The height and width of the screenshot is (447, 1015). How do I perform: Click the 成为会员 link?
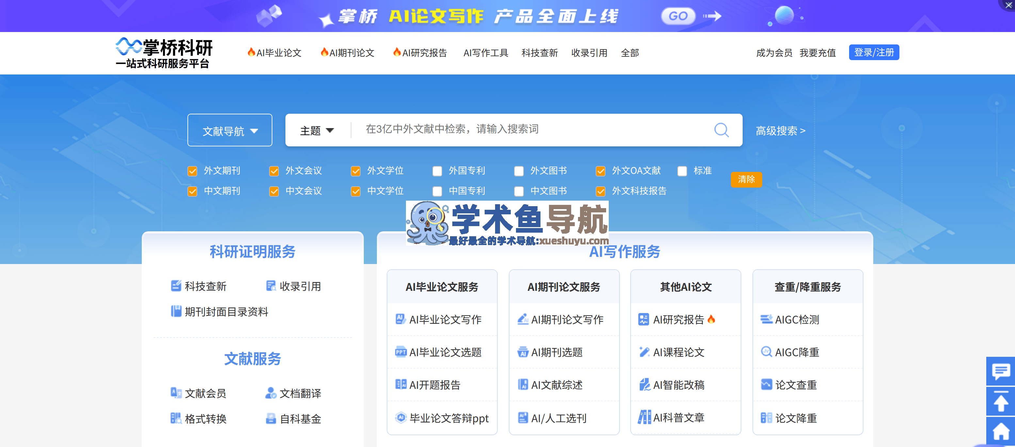[774, 52]
